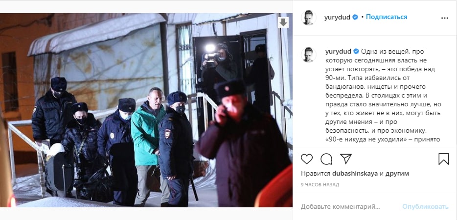Open yurydud username in post header
The width and height of the screenshot is (457, 220).
(337, 18)
